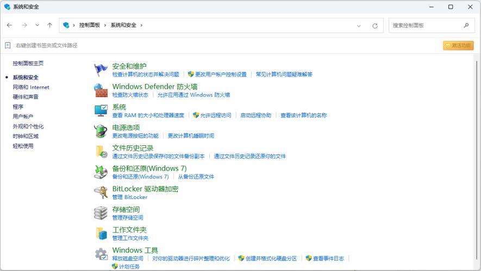The height and width of the screenshot is (271, 481).
Task: Click the 安全和维护 flag icon
Action: pyautogui.click(x=101, y=69)
